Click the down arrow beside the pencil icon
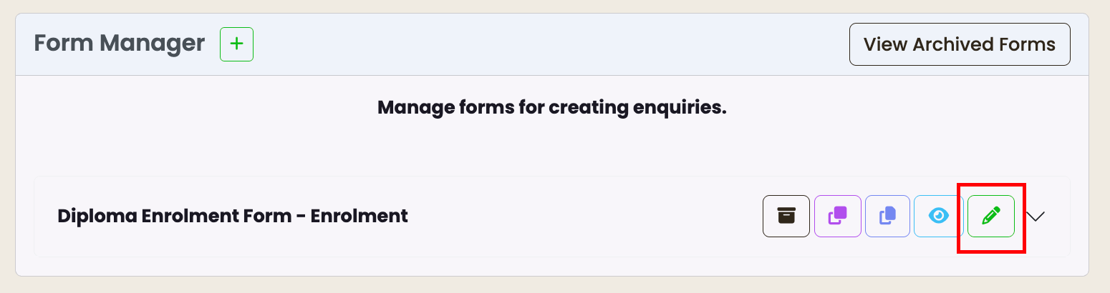Screen dimensions: 1110x293 (1036, 216)
